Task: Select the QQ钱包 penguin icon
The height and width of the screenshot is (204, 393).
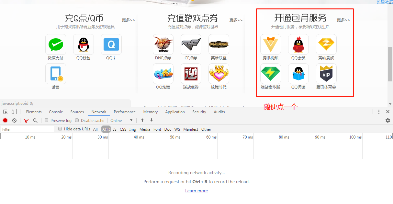Action: pyautogui.click(x=83, y=44)
